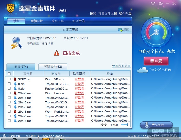The width and height of the screenshot is (181, 140).
Task: Select the Trojan.DL.VBS virus name cell
Action: pos(57,84)
